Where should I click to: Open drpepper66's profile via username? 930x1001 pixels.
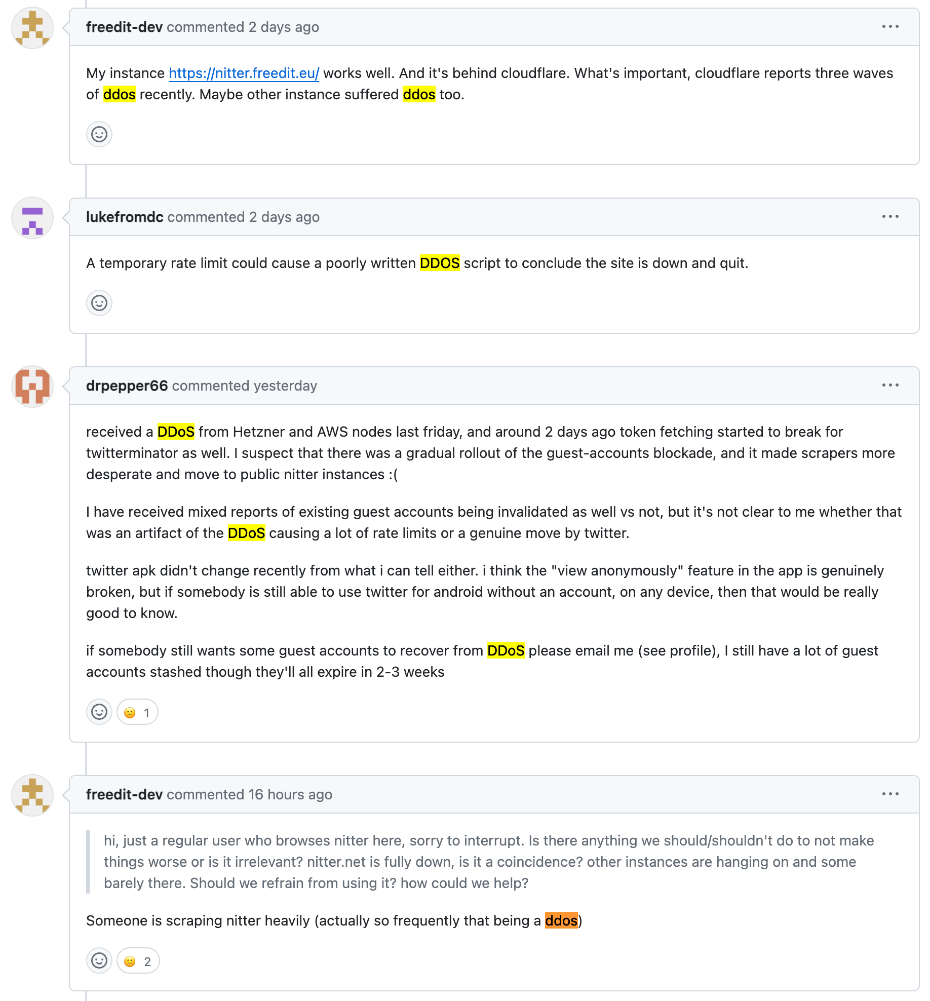(x=127, y=386)
